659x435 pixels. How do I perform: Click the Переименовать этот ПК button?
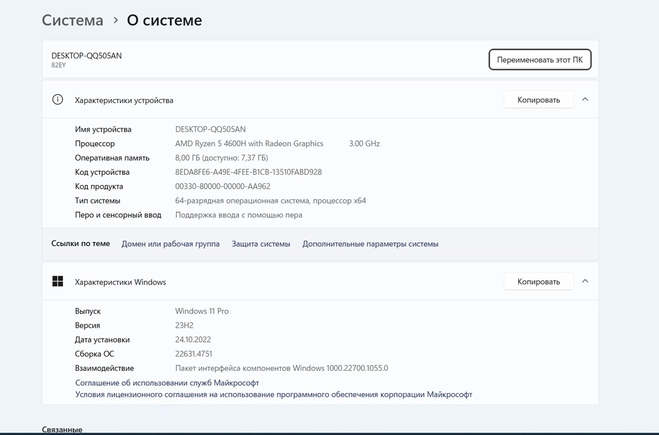(539, 60)
